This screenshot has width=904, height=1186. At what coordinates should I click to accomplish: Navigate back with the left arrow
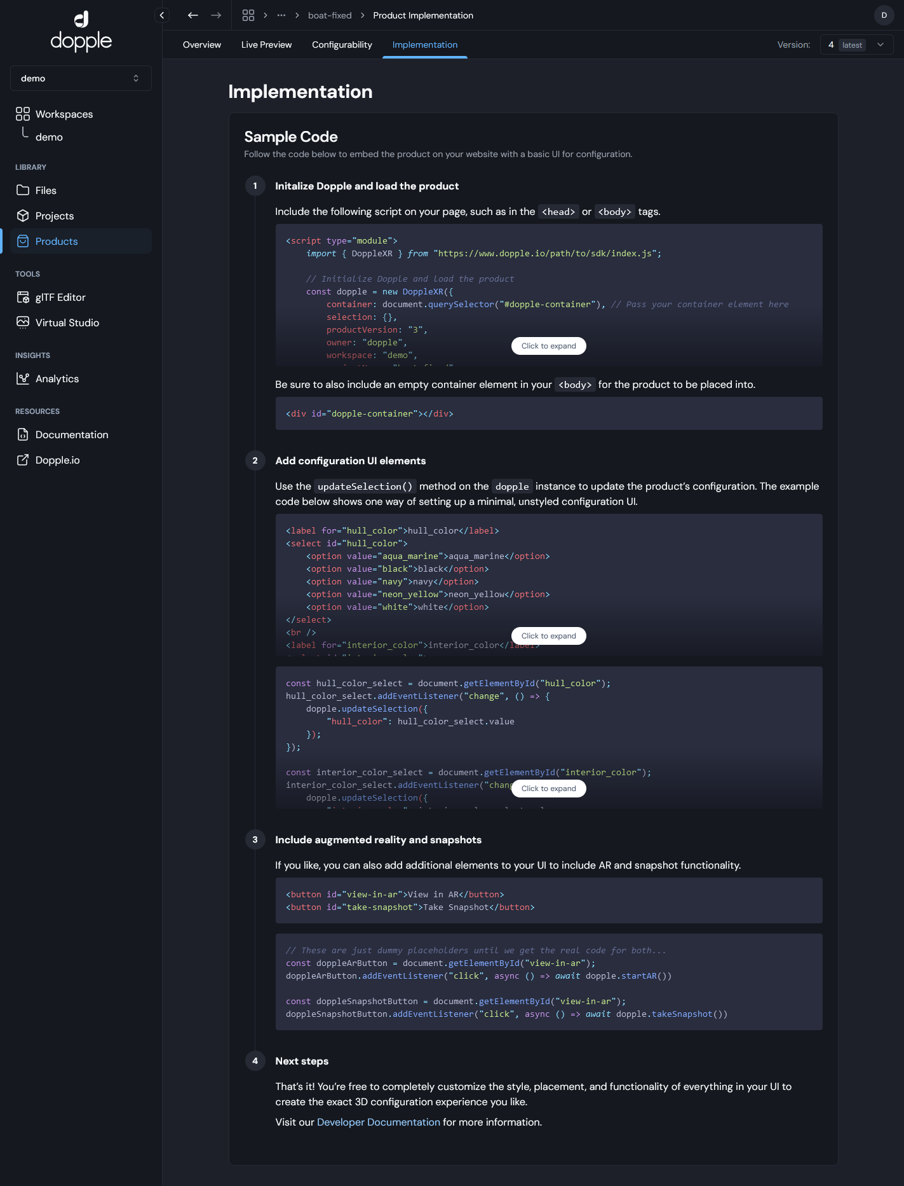coord(193,15)
